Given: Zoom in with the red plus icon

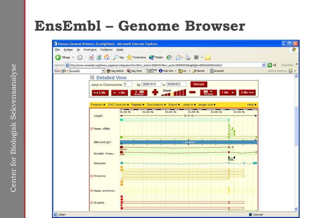Looking at the screenshot, I should click(x=155, y=92).
